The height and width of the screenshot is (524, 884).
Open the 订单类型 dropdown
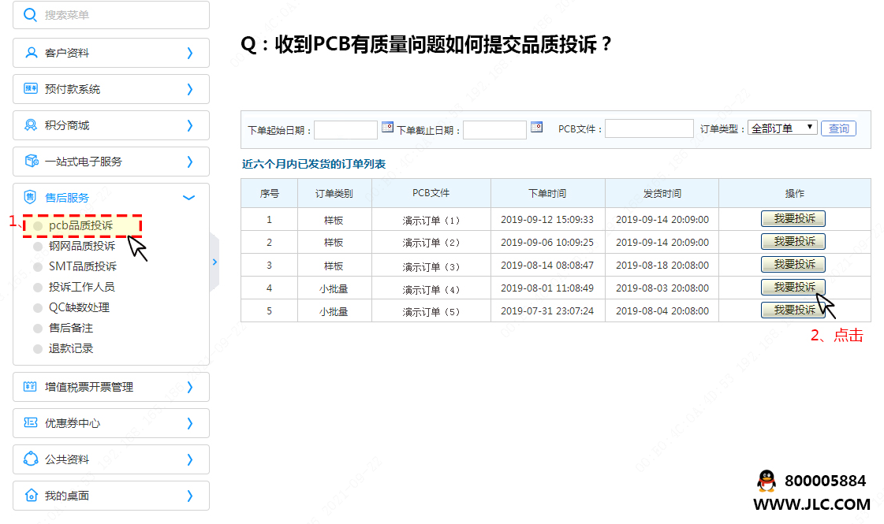pyautogui.click(x=782, y=128)
